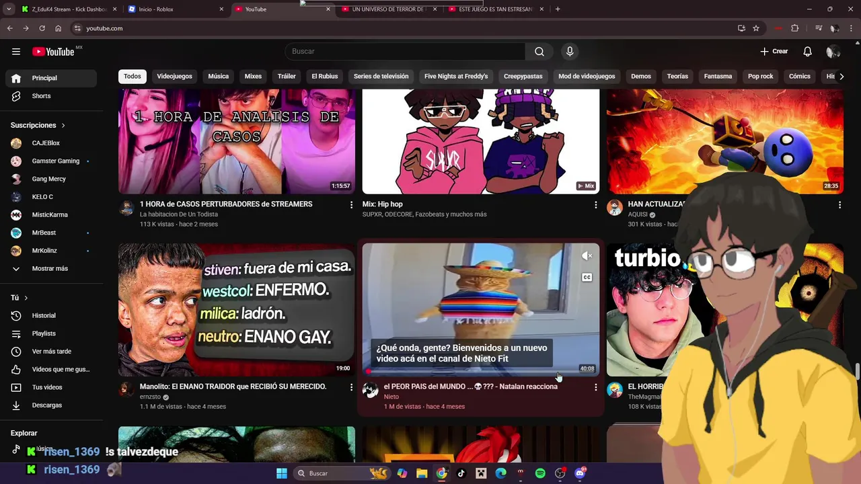Open options for HAN ACTUALIZADO video
This screenshot has height=484, width=861.
click(x=839, y=204)
